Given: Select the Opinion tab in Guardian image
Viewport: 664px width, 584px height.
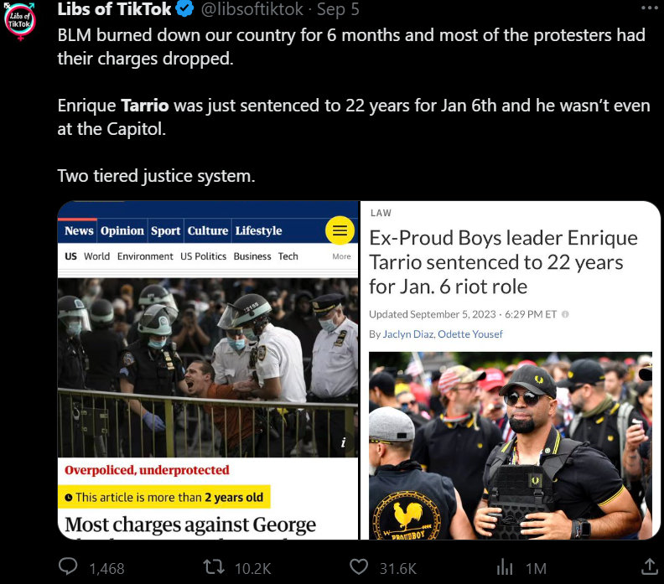Looking at the screenshot, I should click(122, 230).
